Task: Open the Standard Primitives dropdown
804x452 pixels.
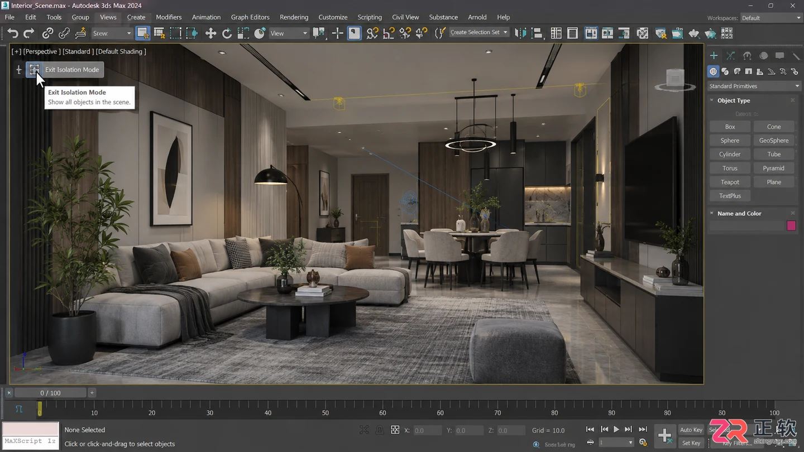Action: 754,86
